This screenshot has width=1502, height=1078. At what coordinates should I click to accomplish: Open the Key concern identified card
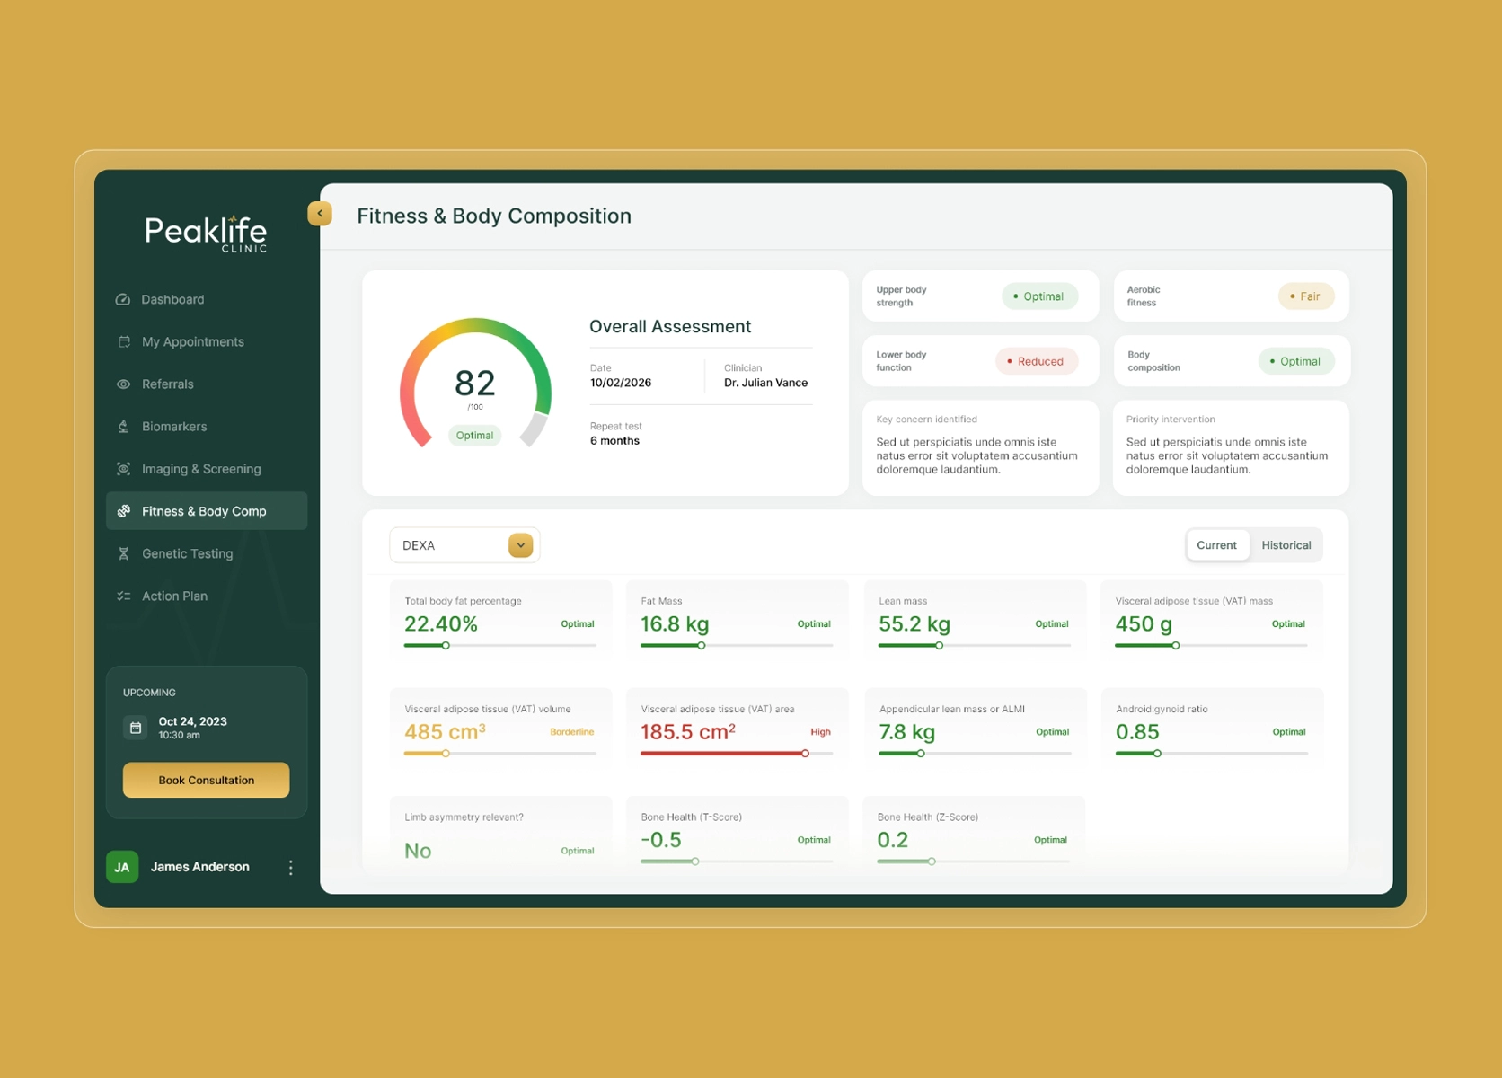pos(980,447)
